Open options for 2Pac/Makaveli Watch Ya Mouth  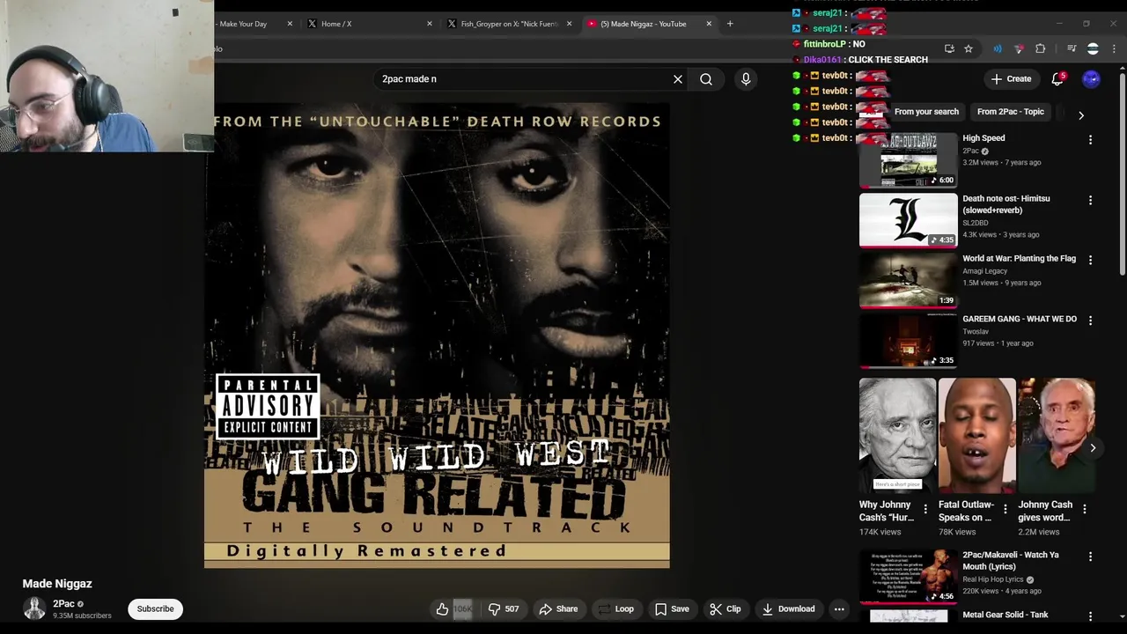[x=1090, y=557]
